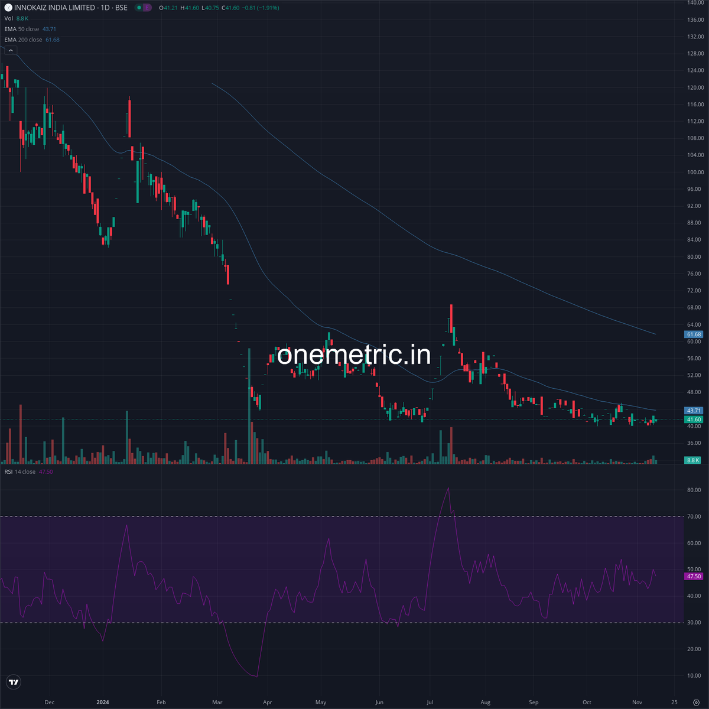Select the EMA 200 close legend
Screen dimensions: 709x709
point(32,40)
